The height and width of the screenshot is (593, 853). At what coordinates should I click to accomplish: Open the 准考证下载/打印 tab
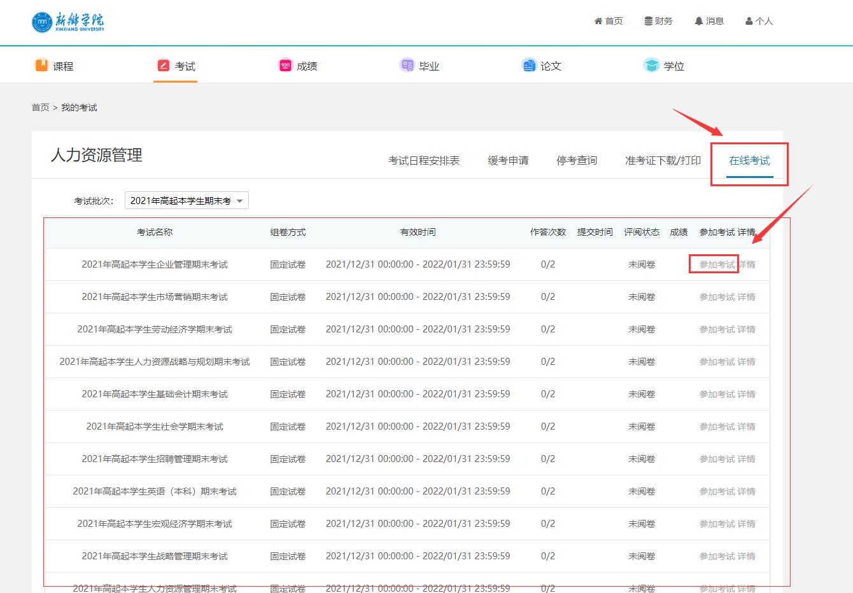tap(663, 161)
